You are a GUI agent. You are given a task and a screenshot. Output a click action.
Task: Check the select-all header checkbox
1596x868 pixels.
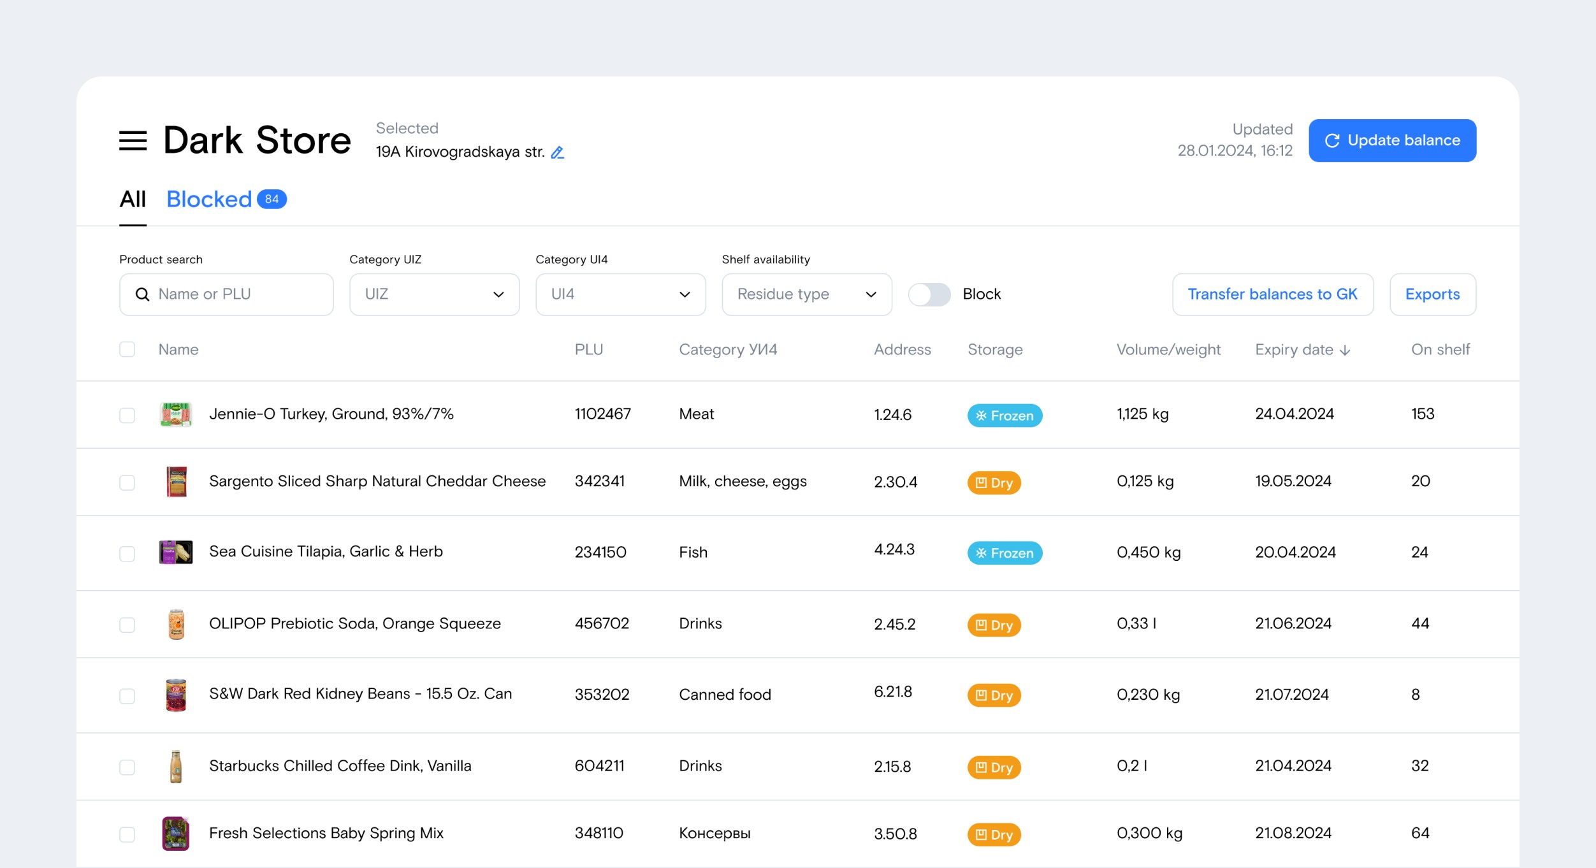(127, 349)
